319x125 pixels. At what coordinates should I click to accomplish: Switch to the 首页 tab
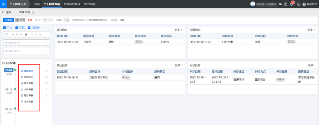(x=37, y=4)
